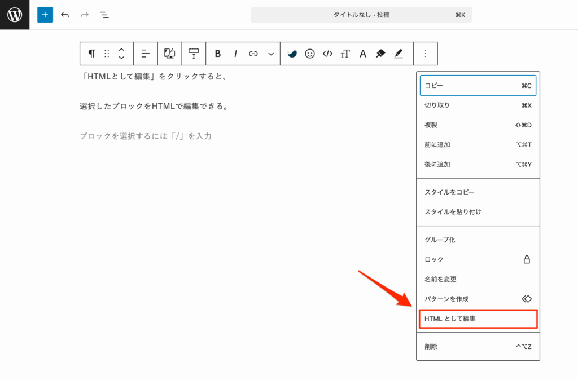Expand extra formatting tools via the chevron

[270, 53]
